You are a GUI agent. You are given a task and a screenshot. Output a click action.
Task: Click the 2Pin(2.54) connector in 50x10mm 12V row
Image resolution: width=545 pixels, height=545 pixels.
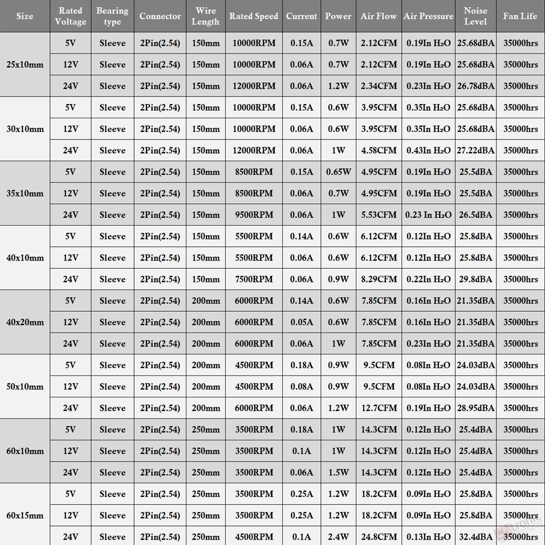(160, 386)
